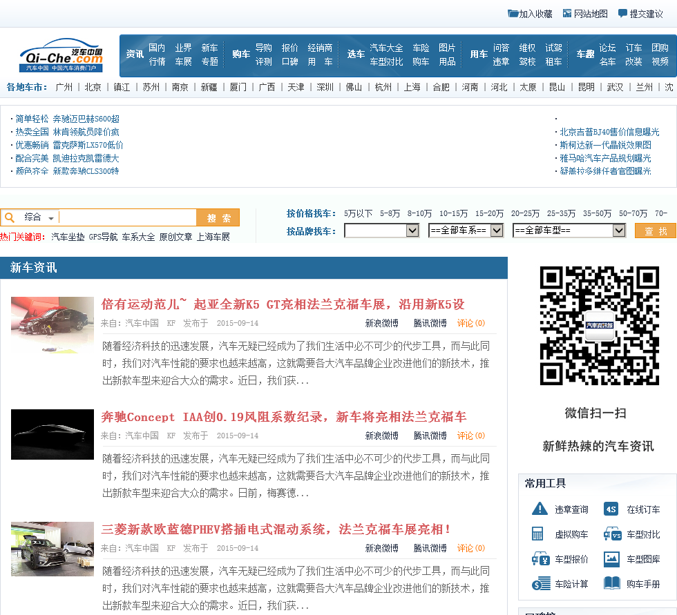
Task: Share Kia K5 article to 新浪微博
Action: [381, 323]
